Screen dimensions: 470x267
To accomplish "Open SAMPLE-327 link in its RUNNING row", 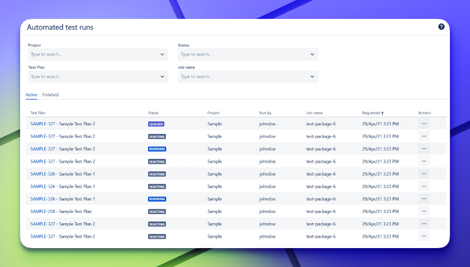I will point(43,149).
